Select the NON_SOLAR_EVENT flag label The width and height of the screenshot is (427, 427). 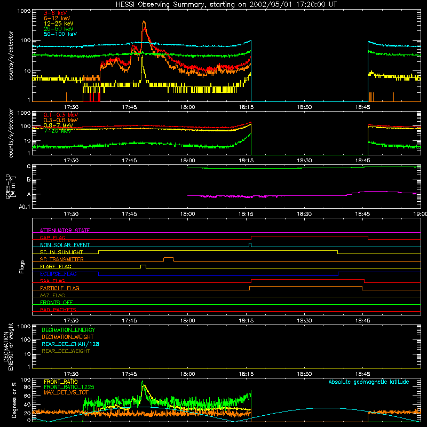pos(65,245)
